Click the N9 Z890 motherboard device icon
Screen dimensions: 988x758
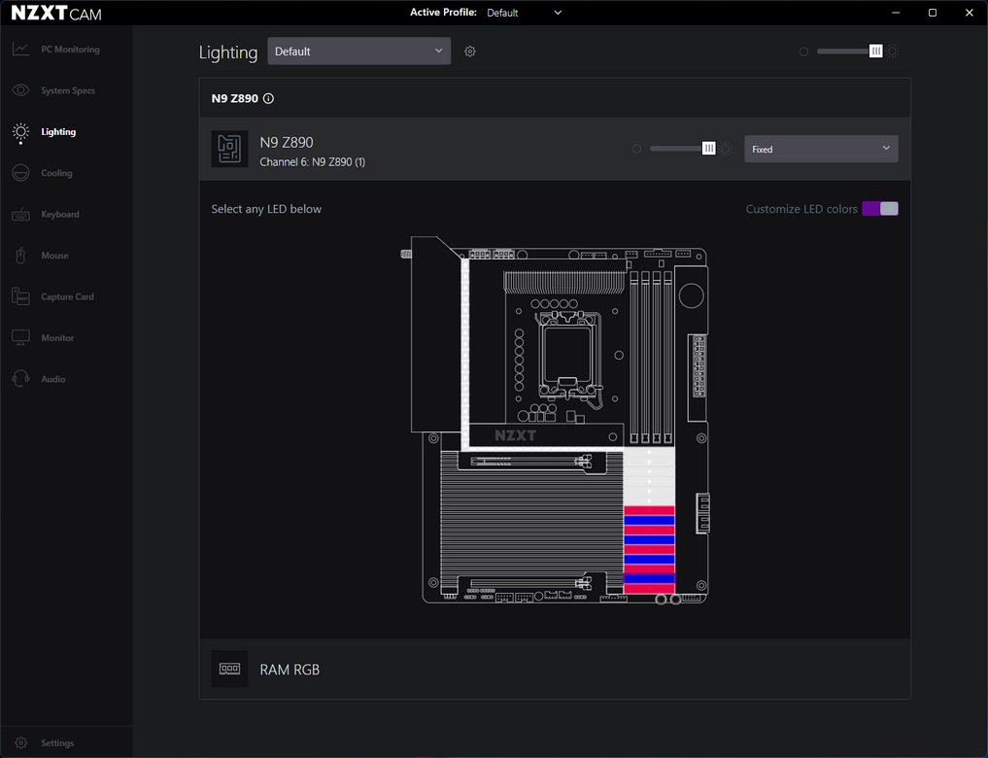coord(229,149)
